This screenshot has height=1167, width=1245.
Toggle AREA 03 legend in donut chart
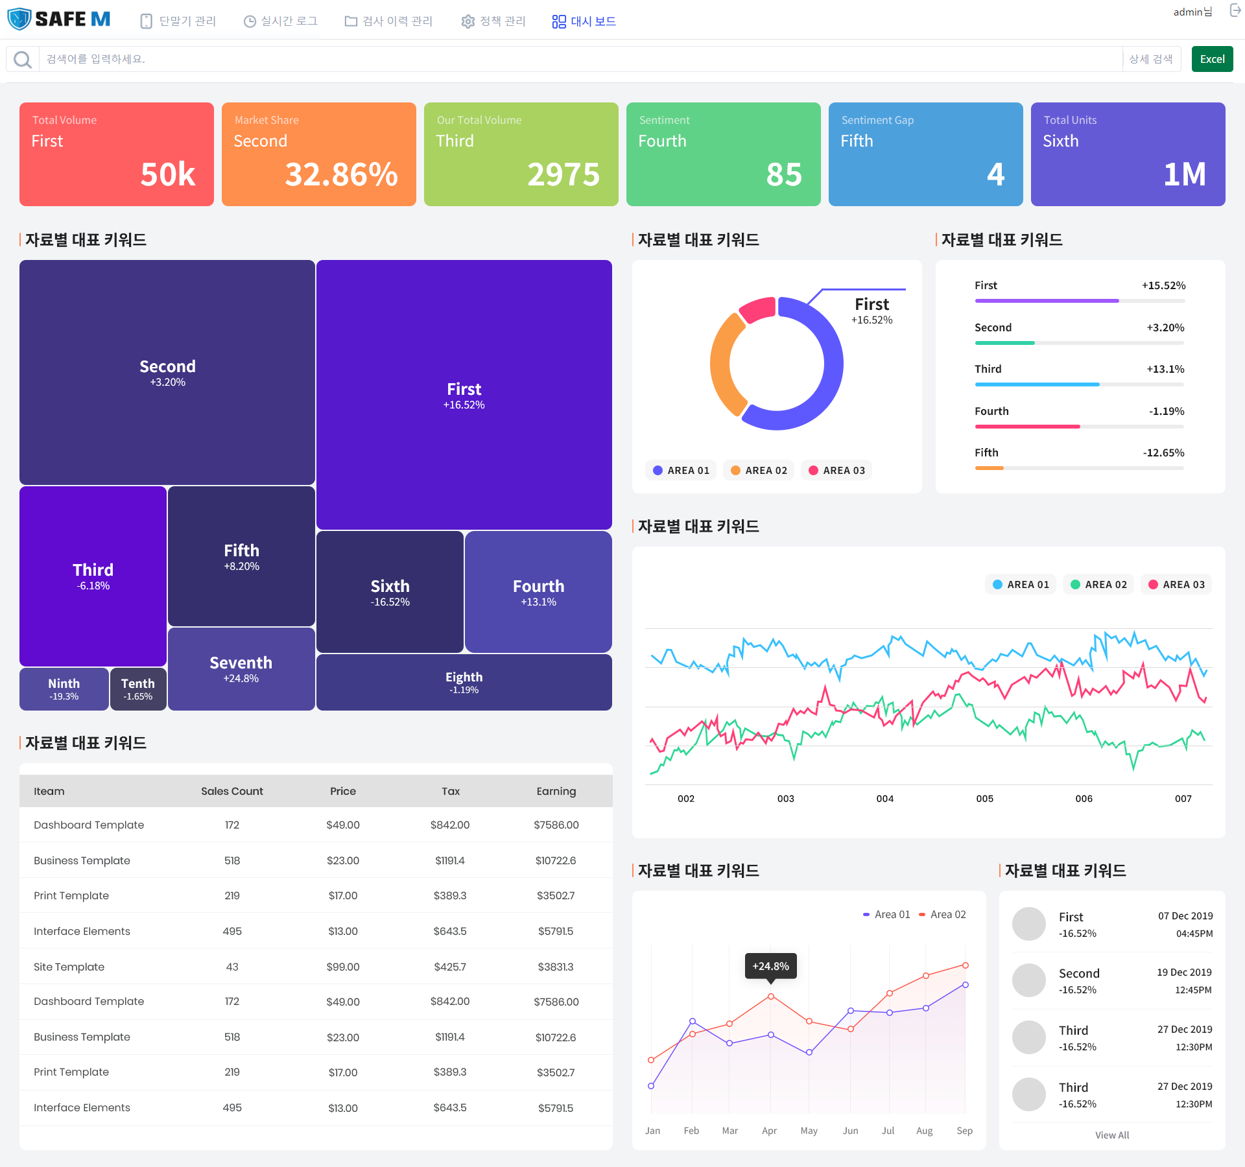(x=836, y=471)
